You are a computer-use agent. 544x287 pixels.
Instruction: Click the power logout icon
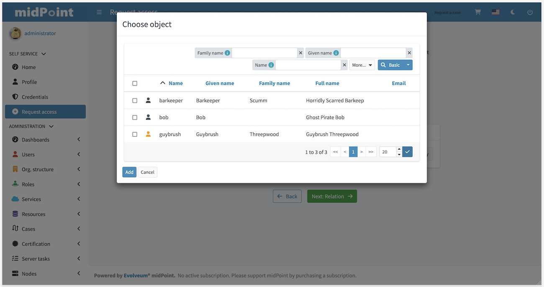530,12
